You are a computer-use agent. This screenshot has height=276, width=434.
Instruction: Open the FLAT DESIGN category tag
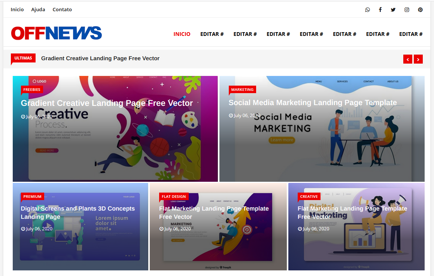coord(174,196)
